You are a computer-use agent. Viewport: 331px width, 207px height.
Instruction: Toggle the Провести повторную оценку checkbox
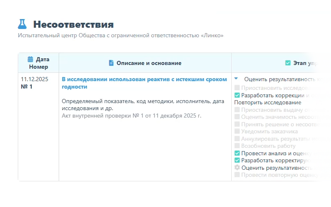click(237, 175)
